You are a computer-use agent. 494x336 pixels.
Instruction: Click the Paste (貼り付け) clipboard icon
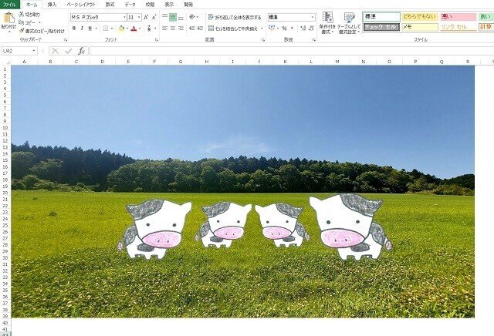(x=8, y=18)
